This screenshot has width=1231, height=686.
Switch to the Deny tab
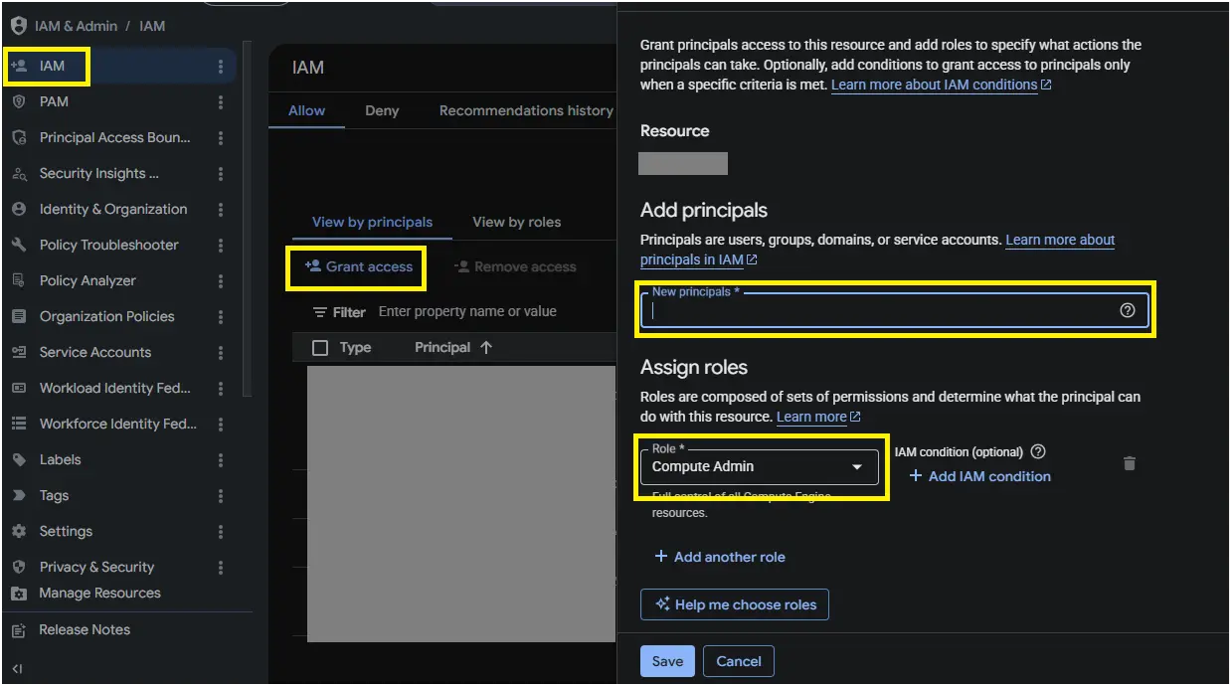click(x=382, y=110)
